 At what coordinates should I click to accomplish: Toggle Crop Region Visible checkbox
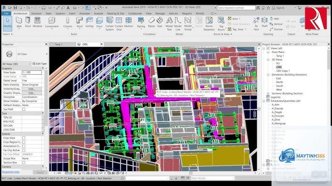24,142
